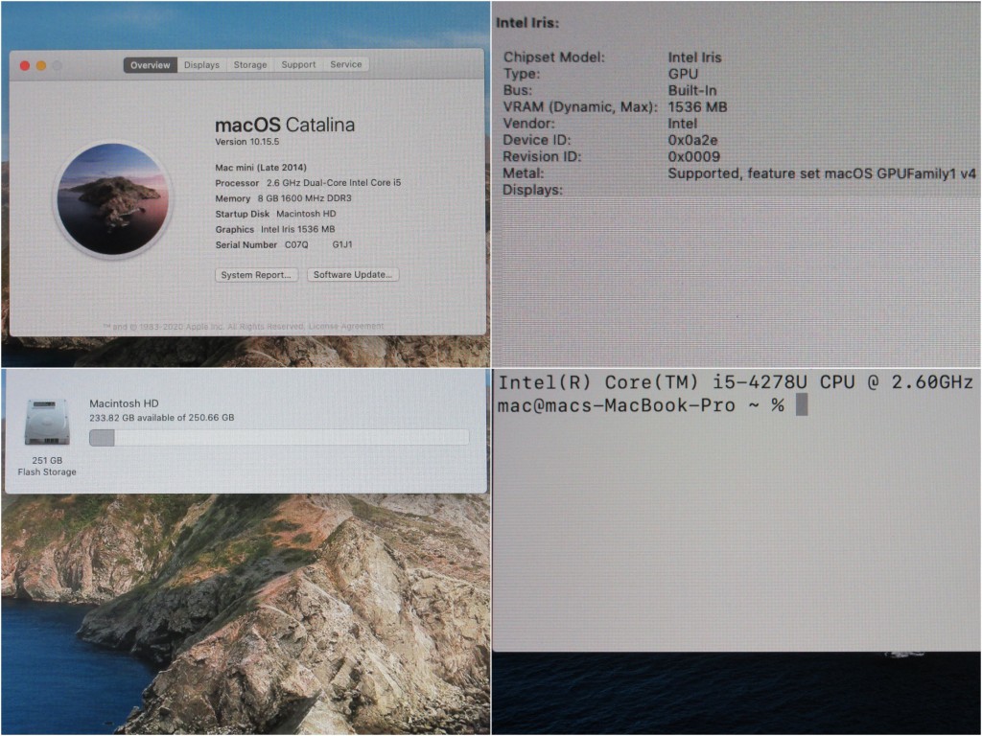This screenshot has width=982, height=736.
Task: Open the Displays tab
Action: click(201, 65)
